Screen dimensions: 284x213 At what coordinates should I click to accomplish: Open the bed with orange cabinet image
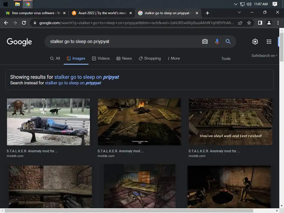[x=140, y=186]
